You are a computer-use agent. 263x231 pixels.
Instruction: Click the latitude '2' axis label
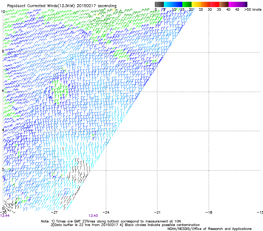[x=3, y=169]
